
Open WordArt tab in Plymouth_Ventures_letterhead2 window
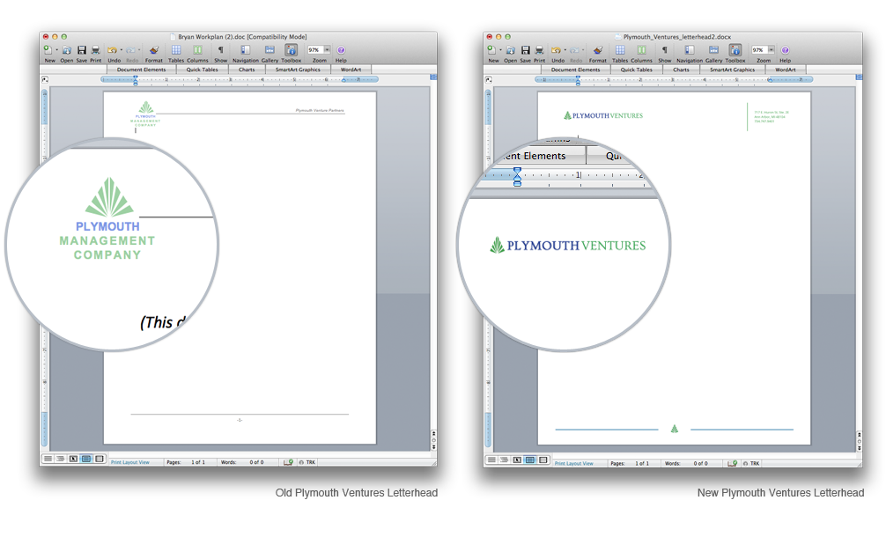pos(786,70)
